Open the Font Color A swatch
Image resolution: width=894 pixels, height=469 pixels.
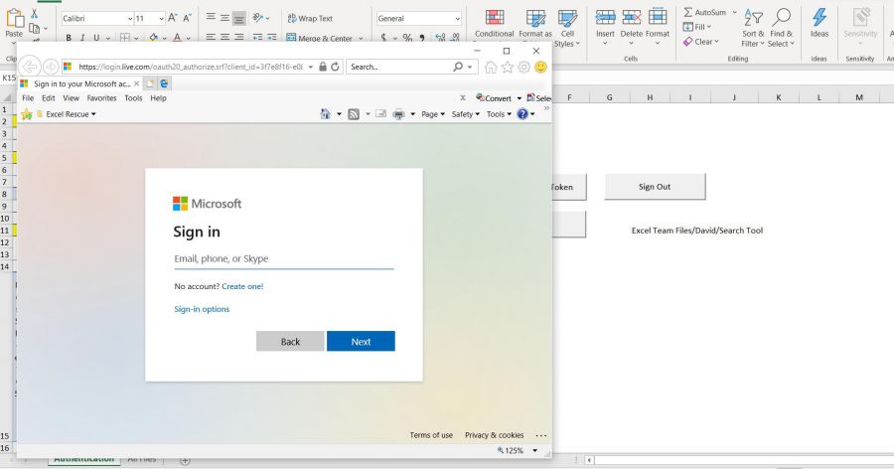(x=178, y=38)
